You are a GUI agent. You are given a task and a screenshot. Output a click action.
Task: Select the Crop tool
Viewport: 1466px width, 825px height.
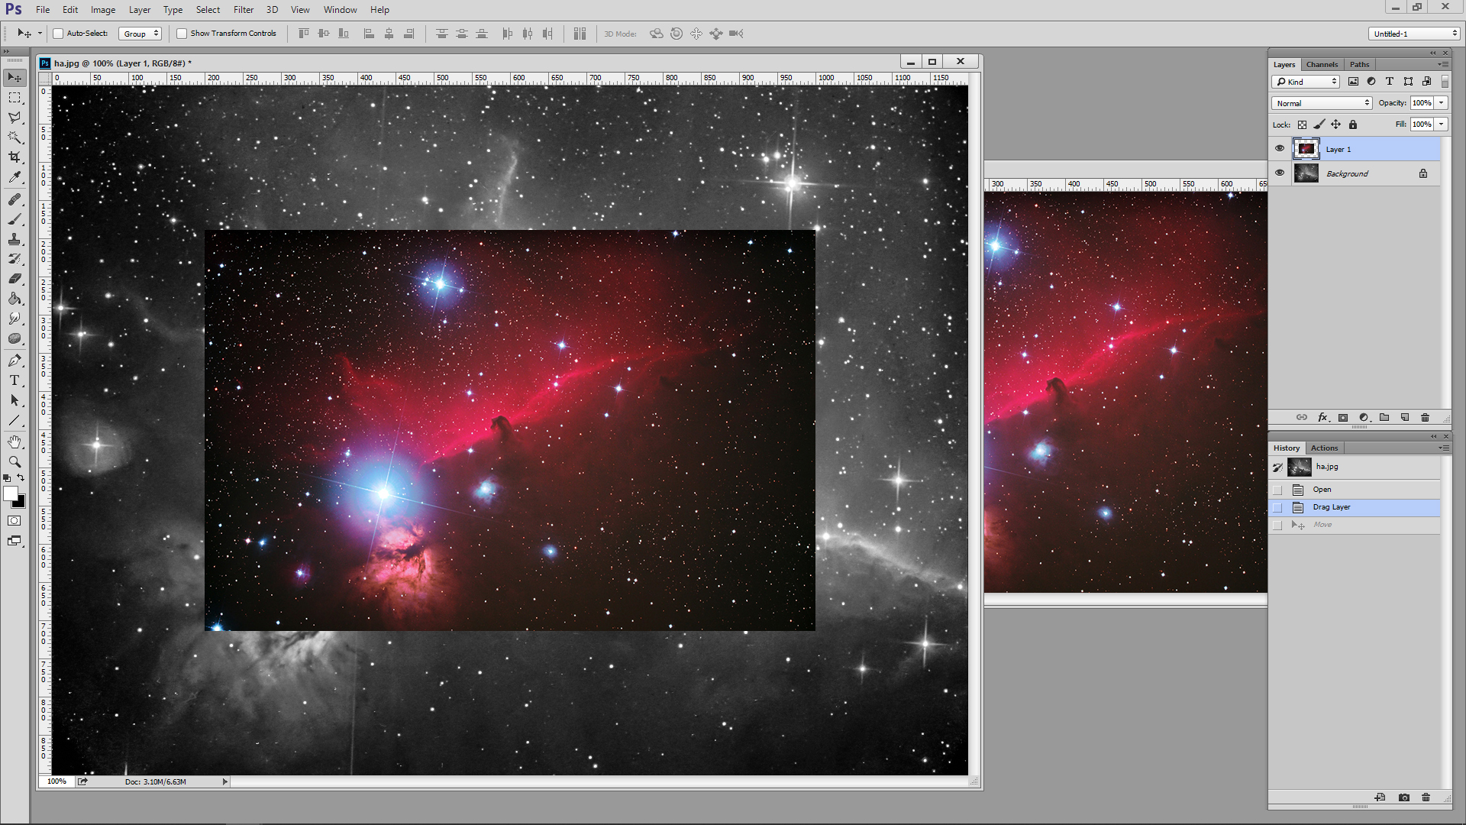[15, 157]
